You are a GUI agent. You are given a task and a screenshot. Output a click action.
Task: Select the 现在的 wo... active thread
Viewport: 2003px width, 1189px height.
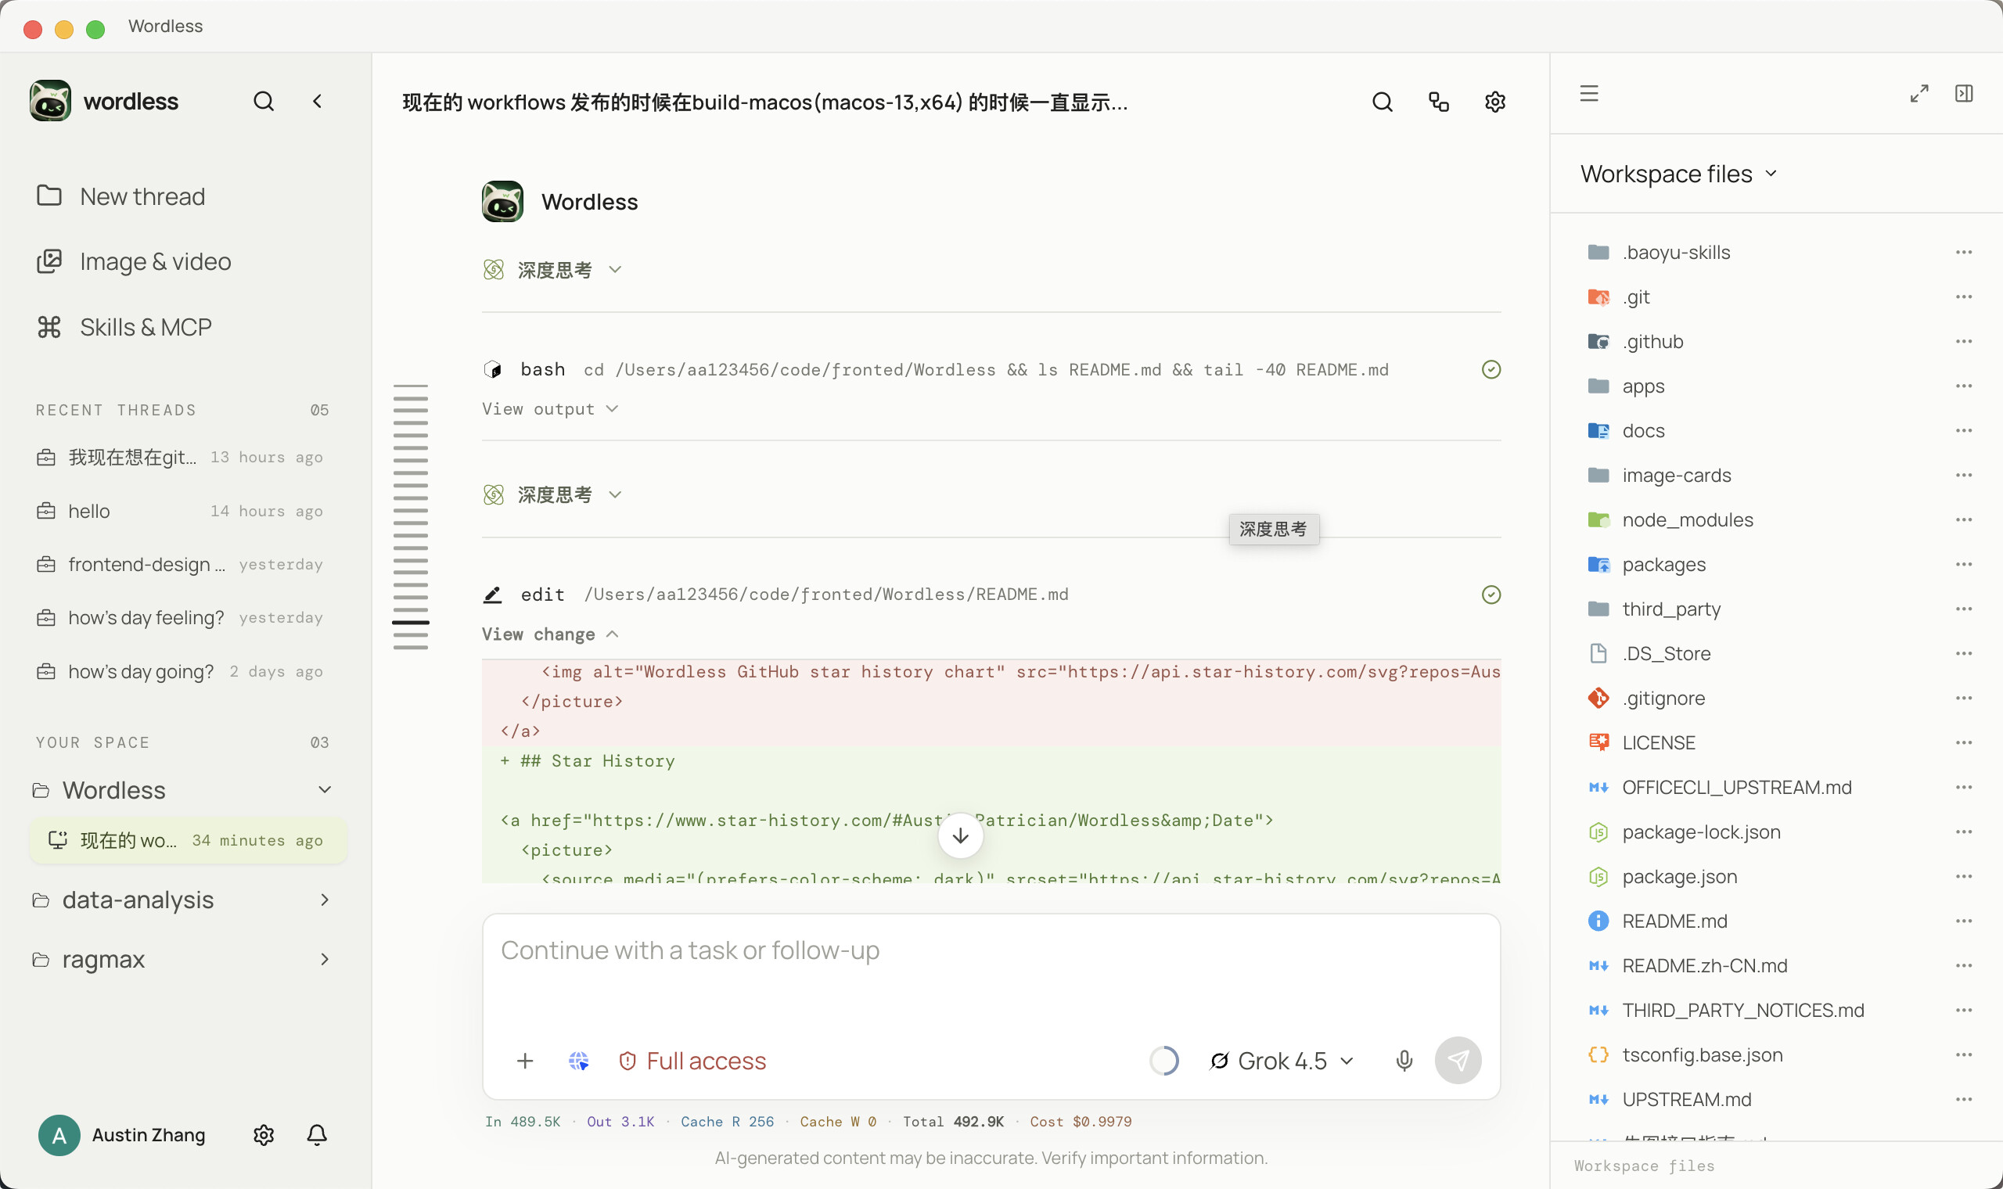click(x=189, y=840)
